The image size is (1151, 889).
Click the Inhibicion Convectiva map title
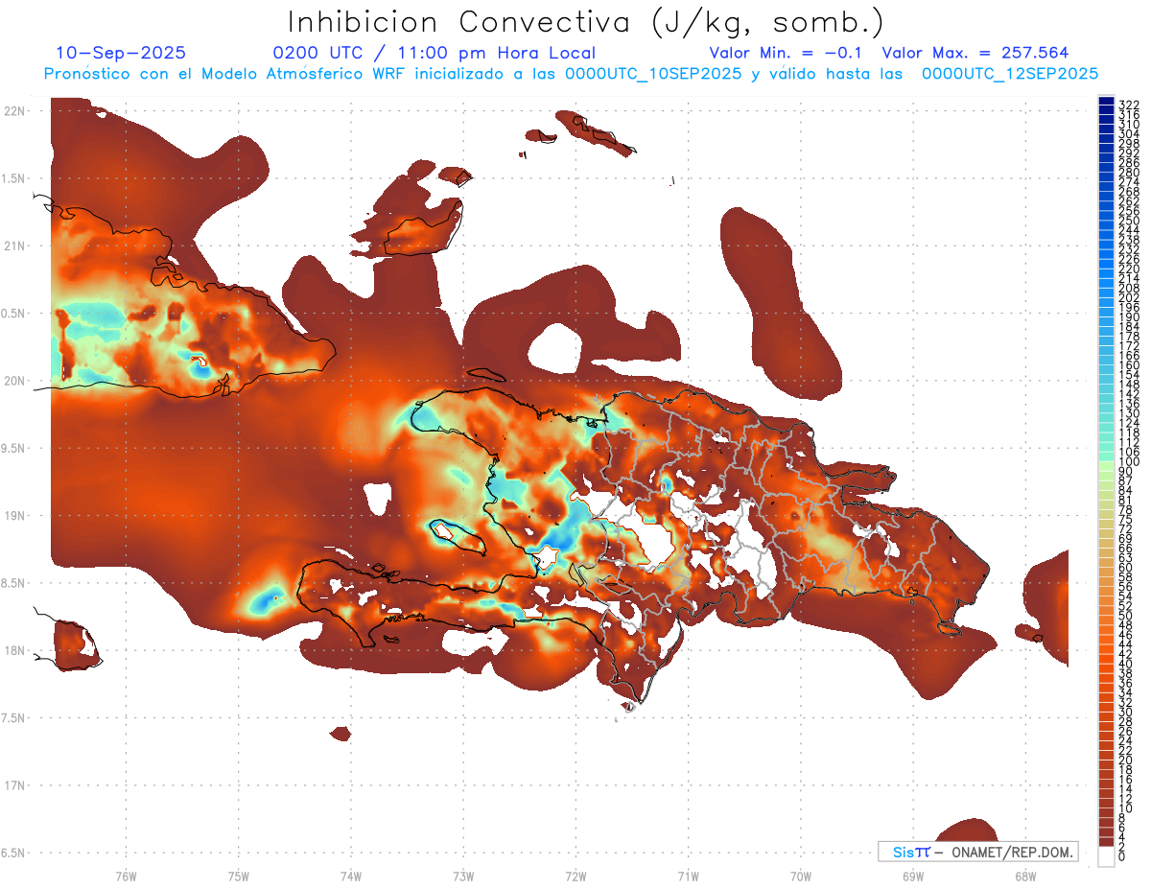tap(586, 21)
